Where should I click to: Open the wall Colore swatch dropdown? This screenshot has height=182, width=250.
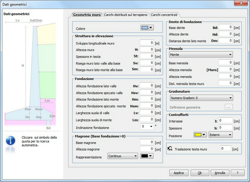[147, 28]
